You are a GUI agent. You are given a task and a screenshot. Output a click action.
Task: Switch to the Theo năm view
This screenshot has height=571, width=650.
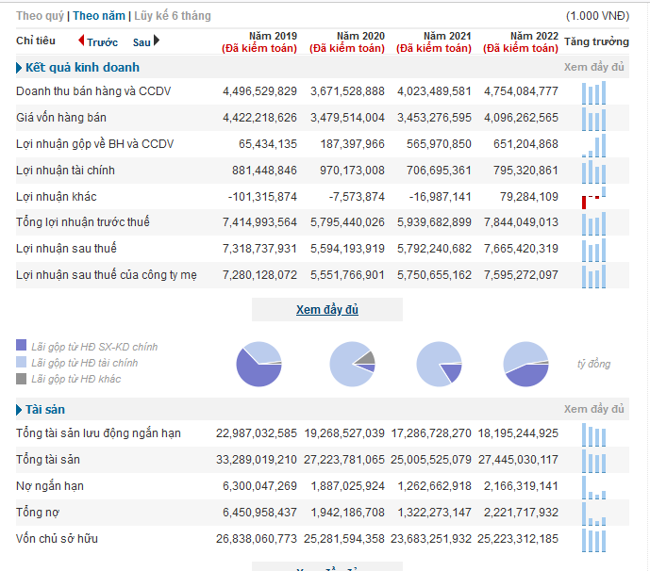coord(99,16)
